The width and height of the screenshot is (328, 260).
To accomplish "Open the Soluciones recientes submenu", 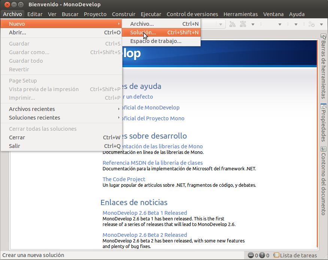I will 61,117.
